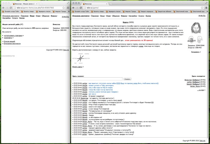
Task: Go back in the left Chrome window
Action: tap(4, 8)
